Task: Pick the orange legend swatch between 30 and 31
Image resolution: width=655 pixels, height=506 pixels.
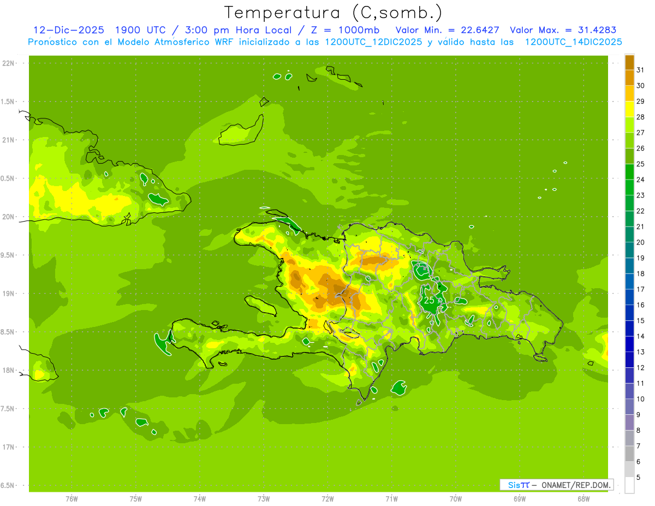Action: 629,78
